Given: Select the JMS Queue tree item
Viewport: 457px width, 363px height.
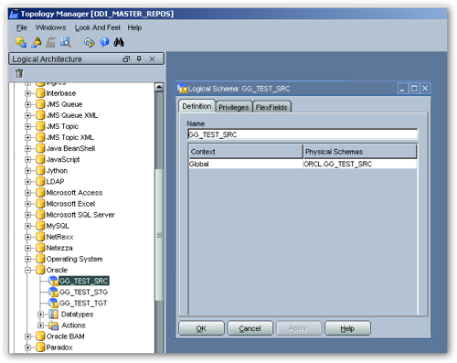Looking at the screenshot, I should pyautogui.click(x=64, y=104).
